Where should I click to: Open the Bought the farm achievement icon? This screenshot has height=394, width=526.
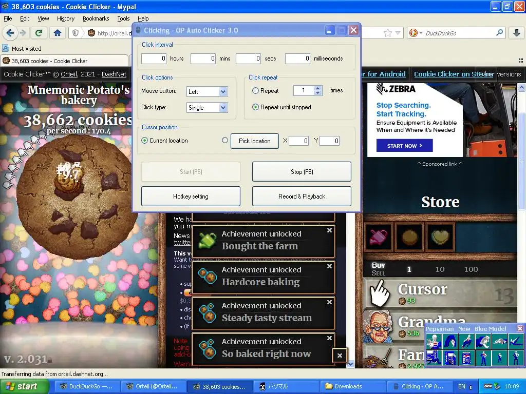(x=208, y=240)
